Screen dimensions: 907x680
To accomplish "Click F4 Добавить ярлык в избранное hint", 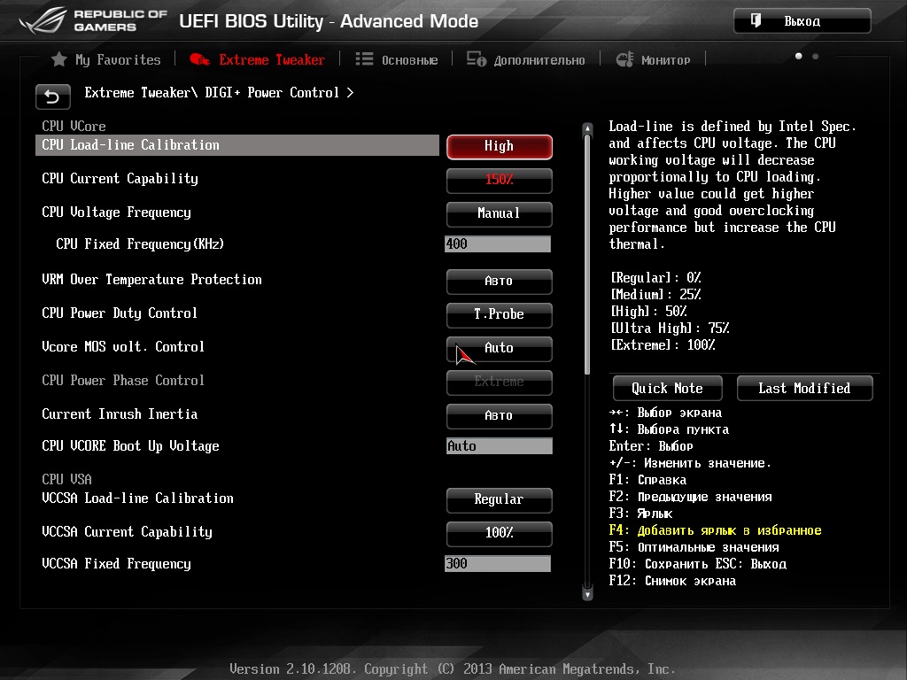I will coord(715,530).
